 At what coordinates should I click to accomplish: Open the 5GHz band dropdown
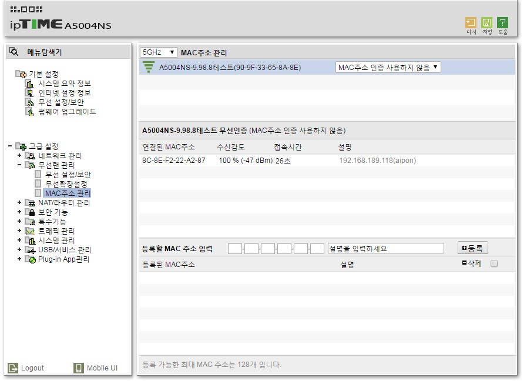(158, 52)
